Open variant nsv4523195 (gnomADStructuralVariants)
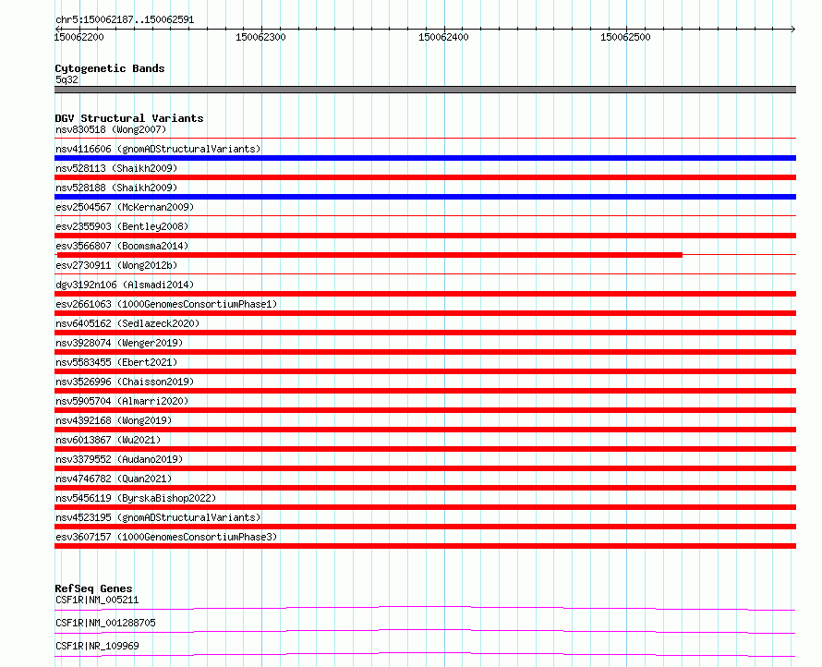Viewport: 822px width, 667px height. [x=158, y=517]
